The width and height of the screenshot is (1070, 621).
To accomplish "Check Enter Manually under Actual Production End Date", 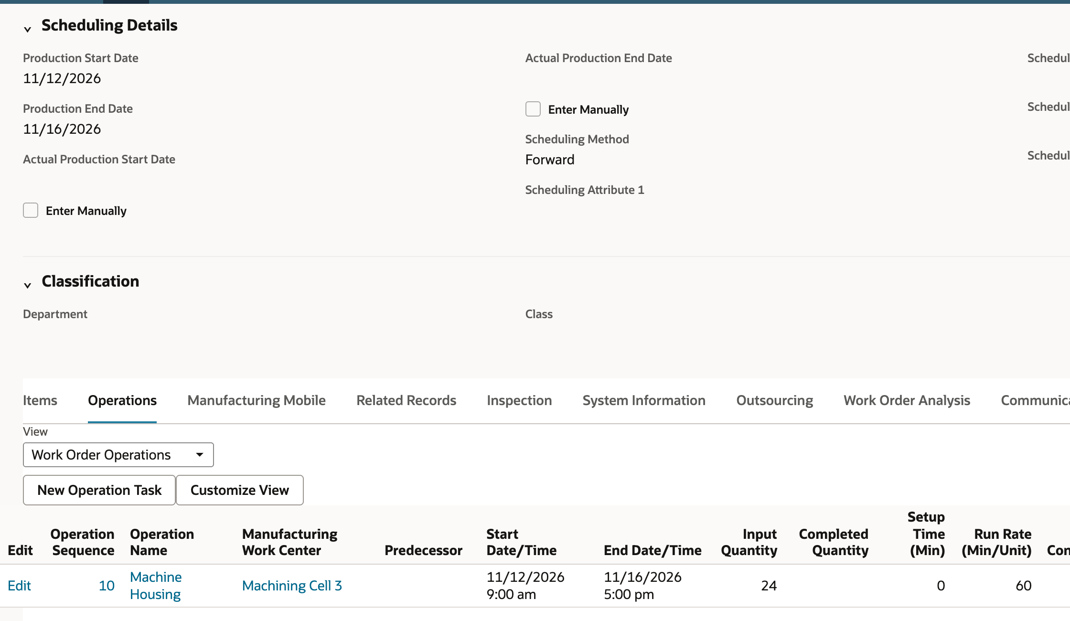I will tap(533, 109).
